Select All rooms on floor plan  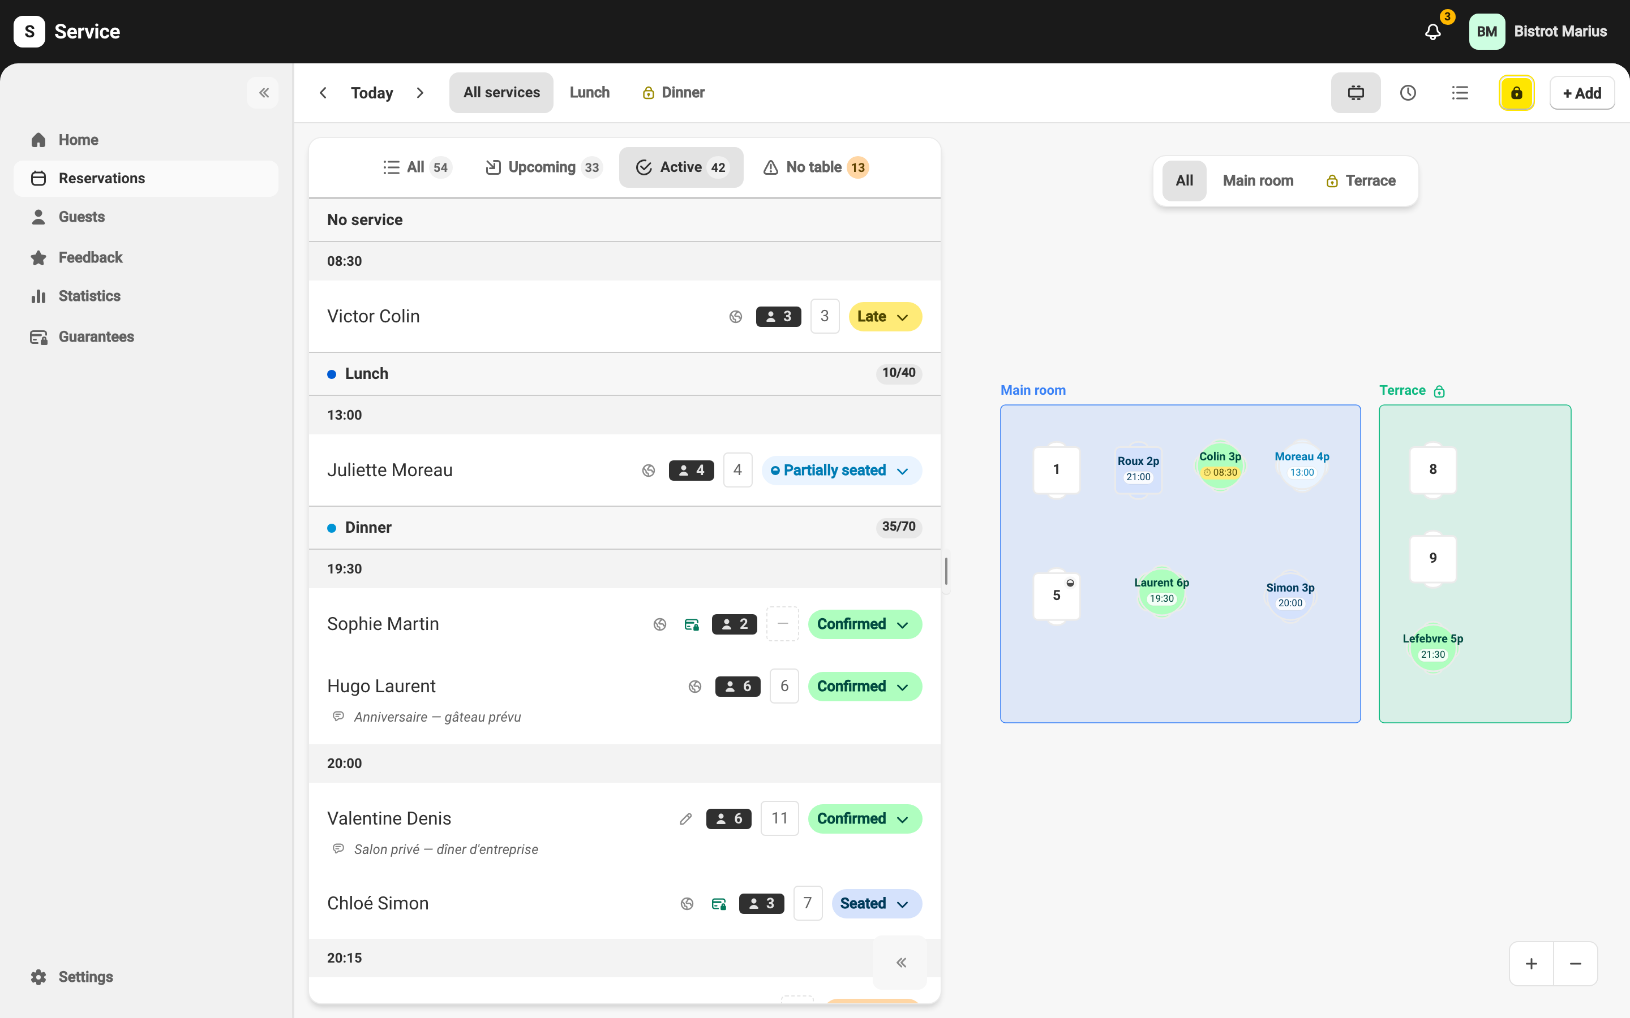click(x=1184, y=181)
